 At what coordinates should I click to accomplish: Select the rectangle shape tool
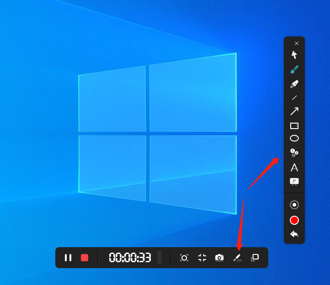click(x=294, y=126)
